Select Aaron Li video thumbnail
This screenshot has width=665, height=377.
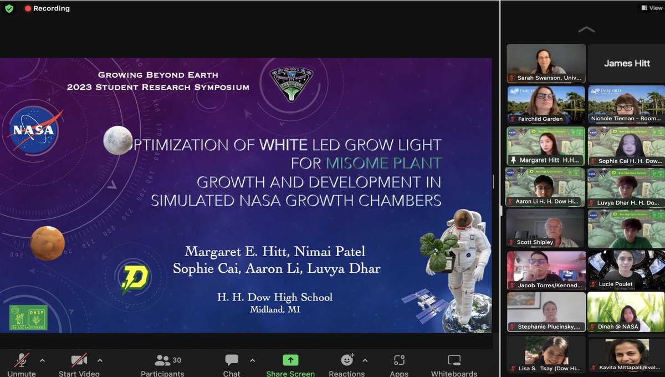coord(546,187)
